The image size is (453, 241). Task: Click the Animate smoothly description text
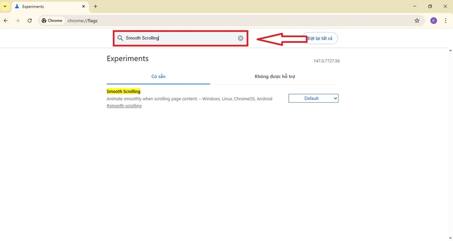(189, 99)
